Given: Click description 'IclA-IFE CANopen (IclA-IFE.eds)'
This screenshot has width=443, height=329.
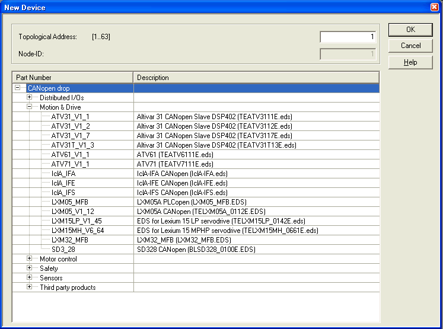Looking at the screenshot, I should point(182,183).
